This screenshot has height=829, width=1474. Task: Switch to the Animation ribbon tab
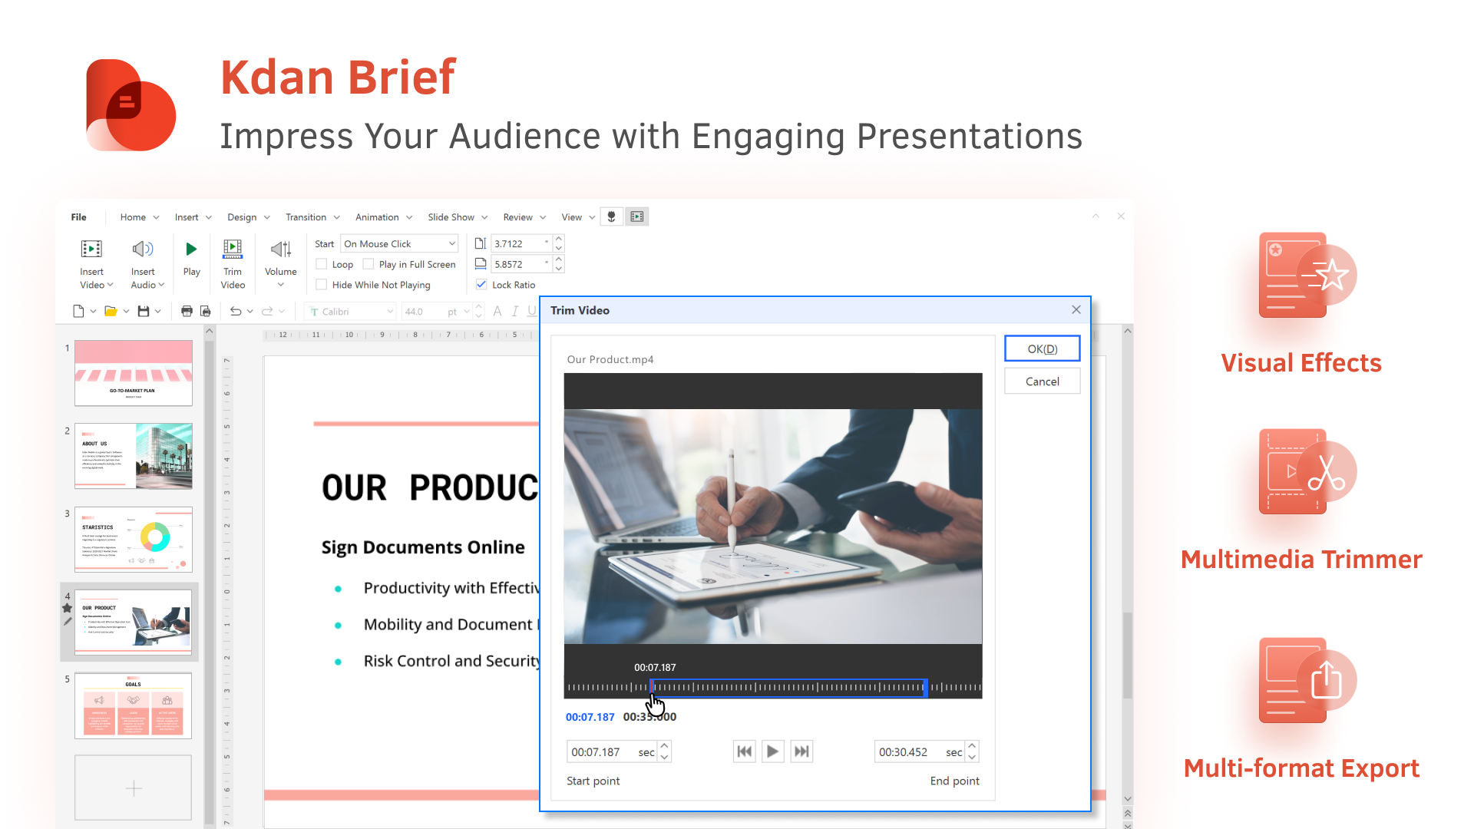point(378,217)
